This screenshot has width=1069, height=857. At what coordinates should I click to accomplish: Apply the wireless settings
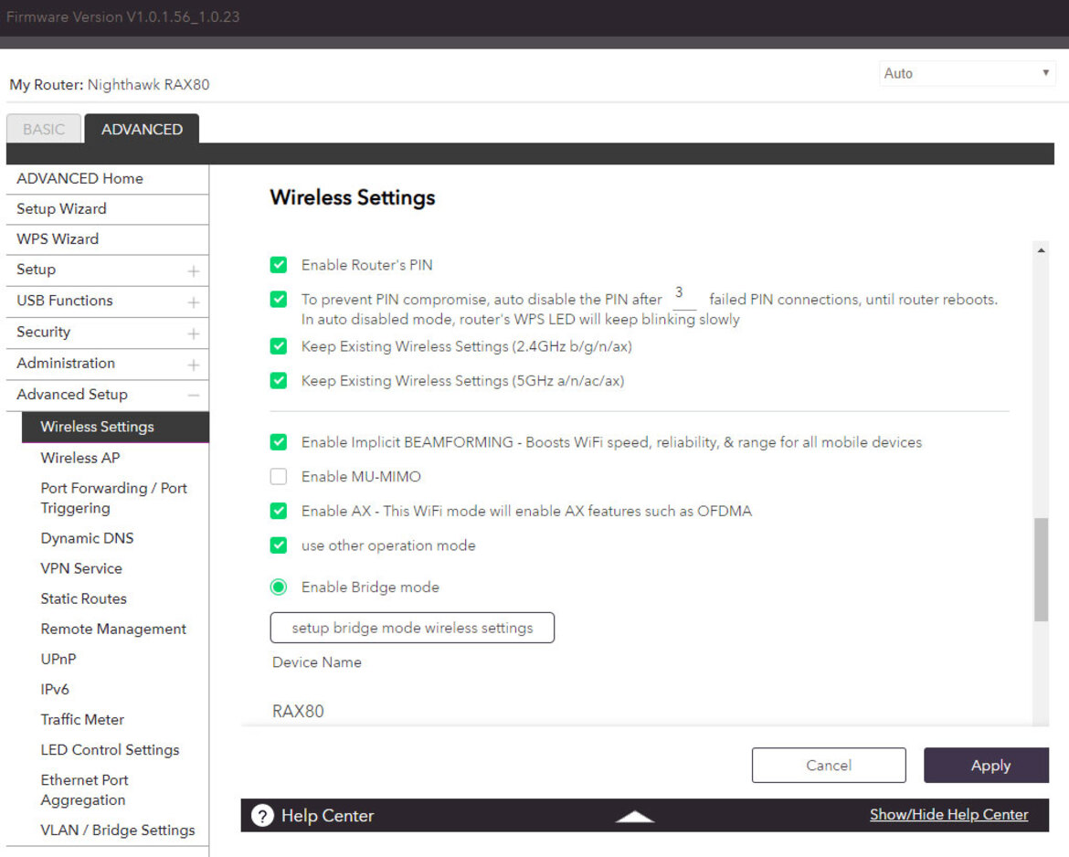pos(986,765)
